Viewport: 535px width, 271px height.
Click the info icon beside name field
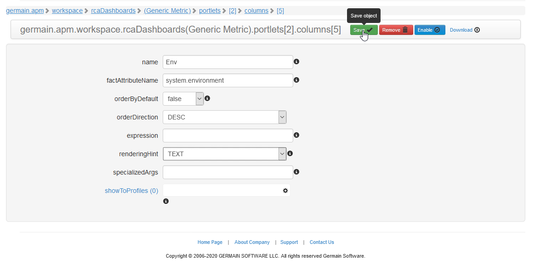296,62
